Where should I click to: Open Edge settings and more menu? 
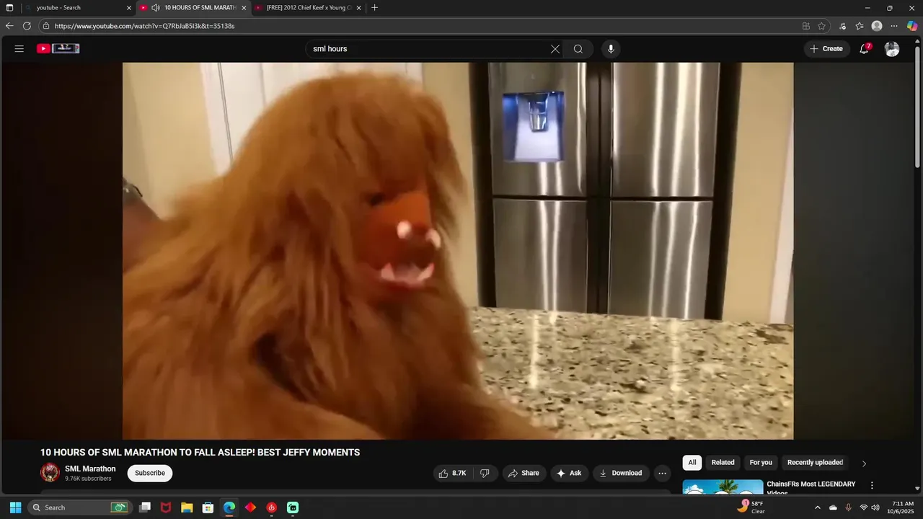tap(894, 26)
